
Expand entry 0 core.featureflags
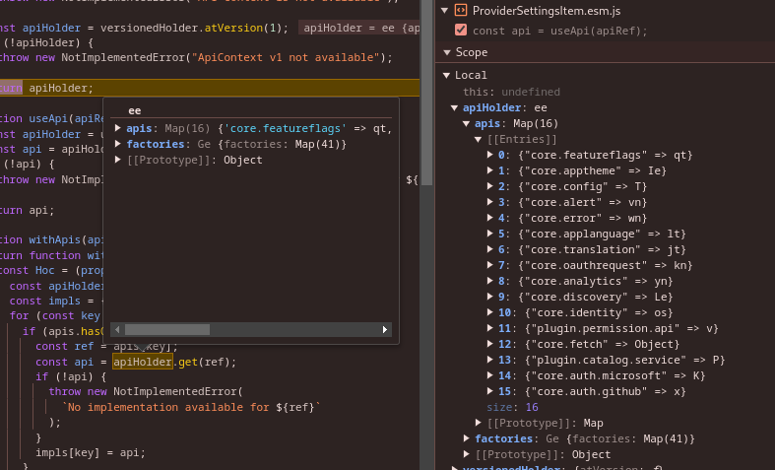490,155
